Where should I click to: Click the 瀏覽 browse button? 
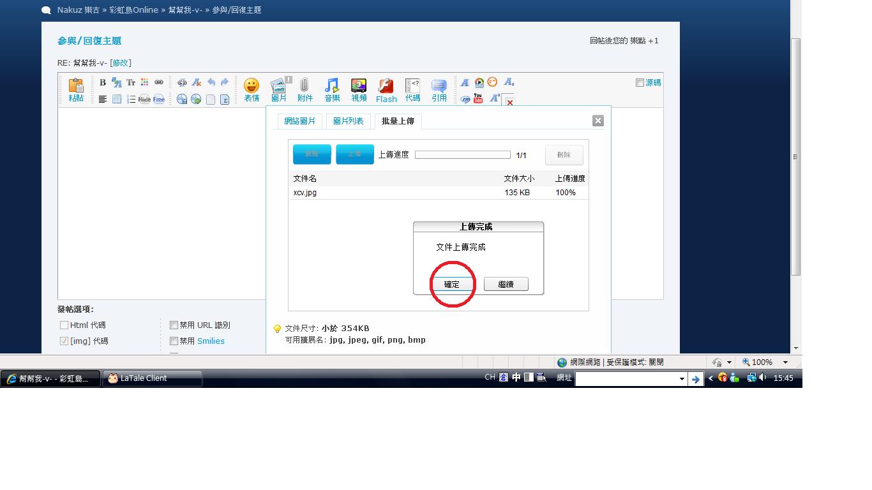click(x=312, y=154)
